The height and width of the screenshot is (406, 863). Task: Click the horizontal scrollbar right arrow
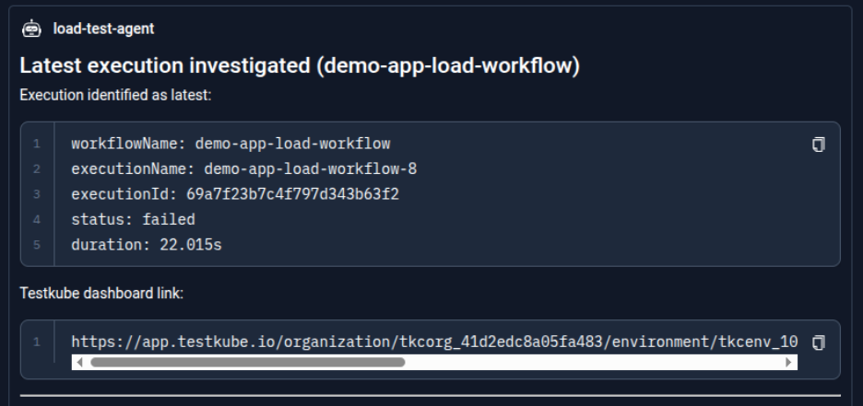click(788, 362)
